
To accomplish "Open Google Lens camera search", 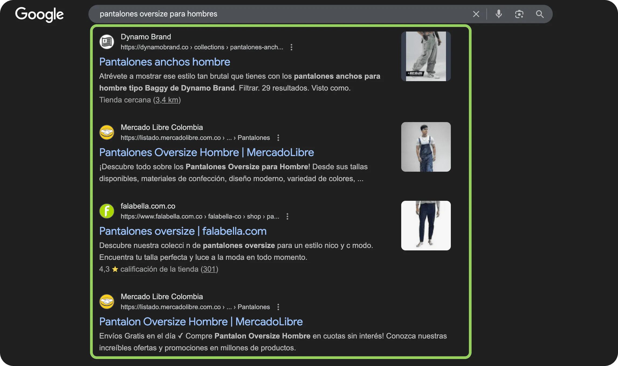I will [519, 14].
